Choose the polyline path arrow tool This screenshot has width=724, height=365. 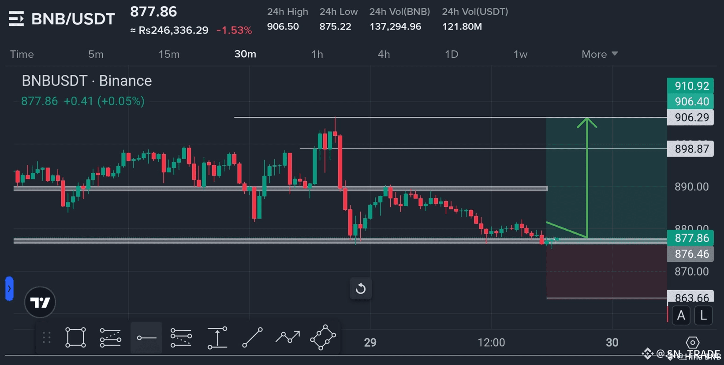click(x=287, y=338)
